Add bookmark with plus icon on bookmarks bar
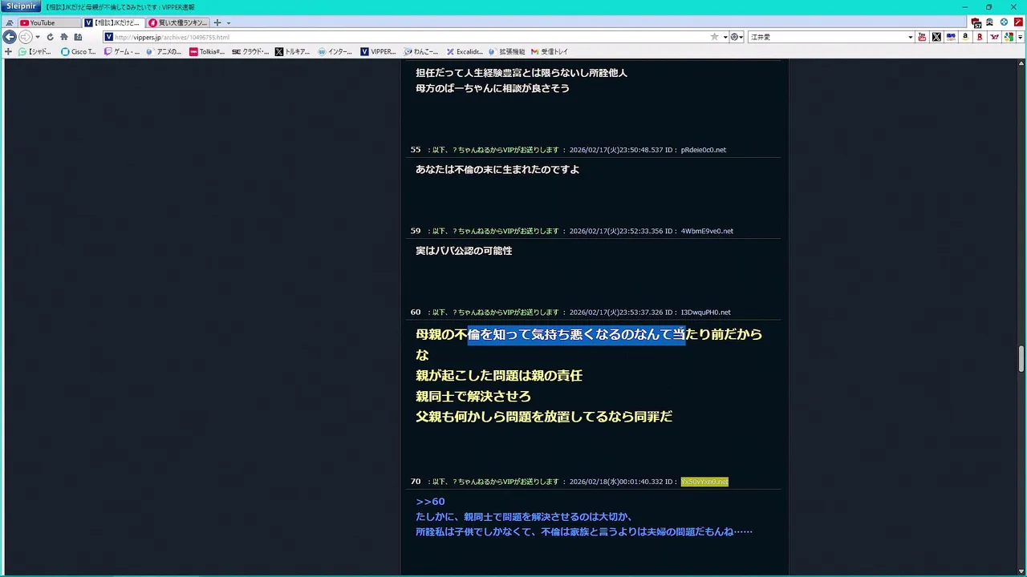1027x577 pixels. [x=9, y=51]
